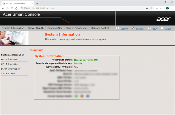Open CPU Information in the sidebar

(x=10, y=64)
